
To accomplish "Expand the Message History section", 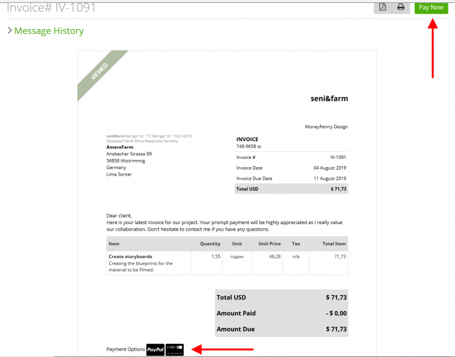I will coord(9,30).
